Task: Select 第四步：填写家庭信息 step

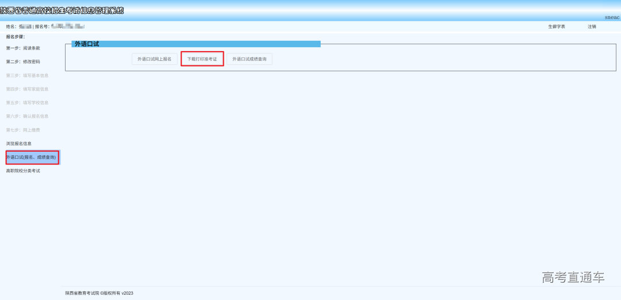Action: [27, 89]
